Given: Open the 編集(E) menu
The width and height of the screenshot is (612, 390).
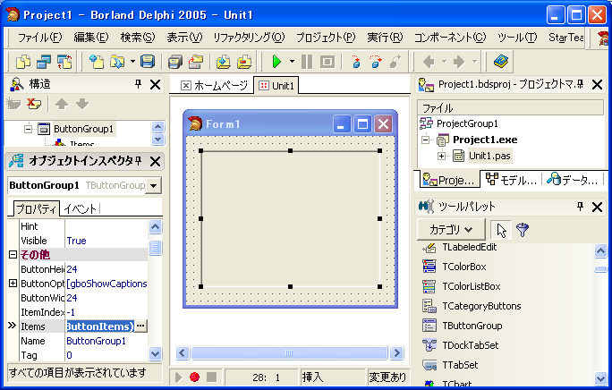Looking at the screenshot, I should click(x=91, y=38).
